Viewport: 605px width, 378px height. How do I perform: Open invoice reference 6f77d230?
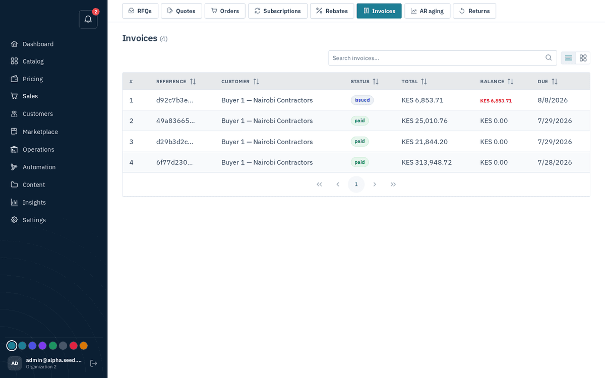point(174,162)
